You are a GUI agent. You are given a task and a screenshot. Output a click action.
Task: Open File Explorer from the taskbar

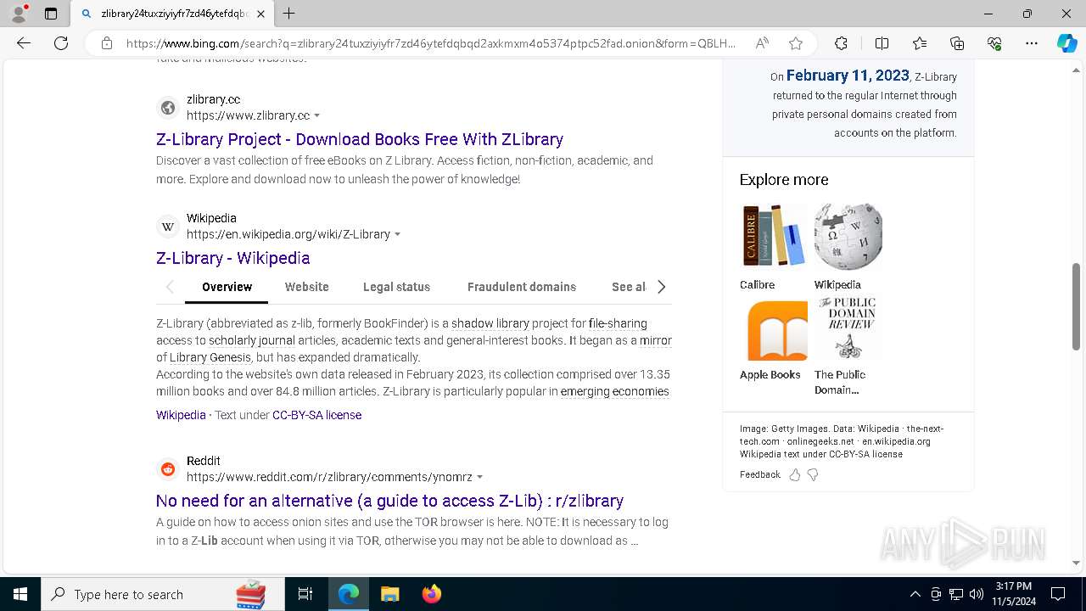pyautogui.click(x=389, y=594)
